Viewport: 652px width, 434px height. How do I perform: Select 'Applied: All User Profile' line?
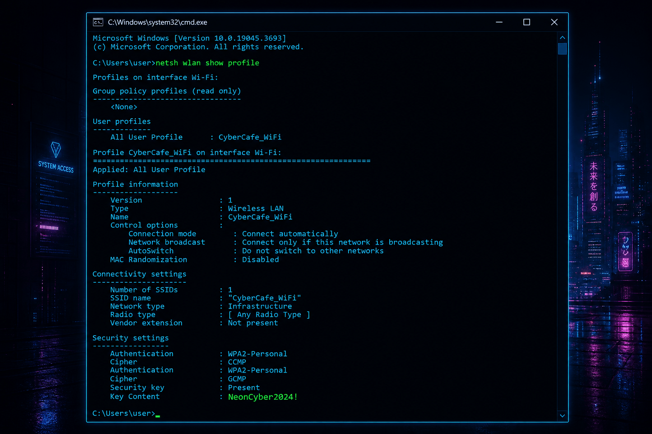(149, 170)
